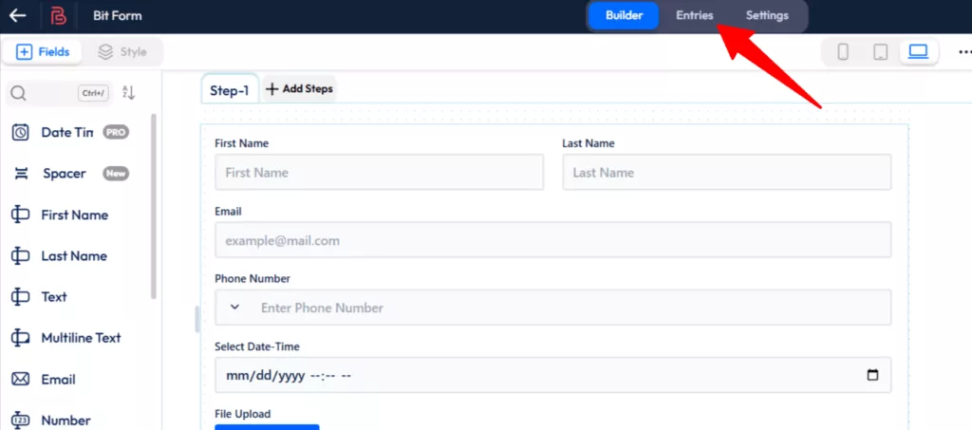
Task: Open calendar picker in Select Date-Time field
Action: (872, 375)
